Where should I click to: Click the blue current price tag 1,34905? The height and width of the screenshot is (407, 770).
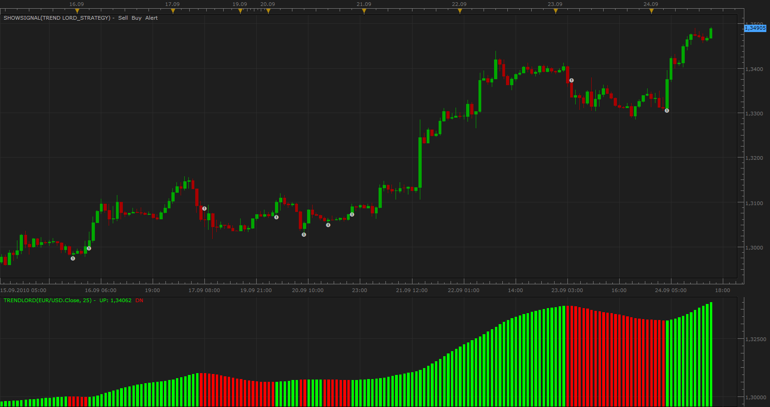pos(755,28)
